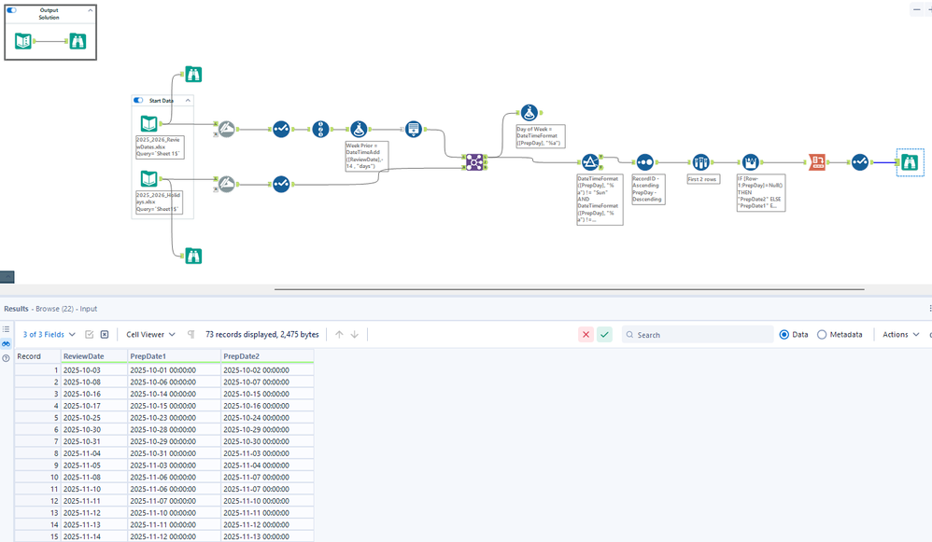Select the Sort tool with RecordID Ascending

645,162
